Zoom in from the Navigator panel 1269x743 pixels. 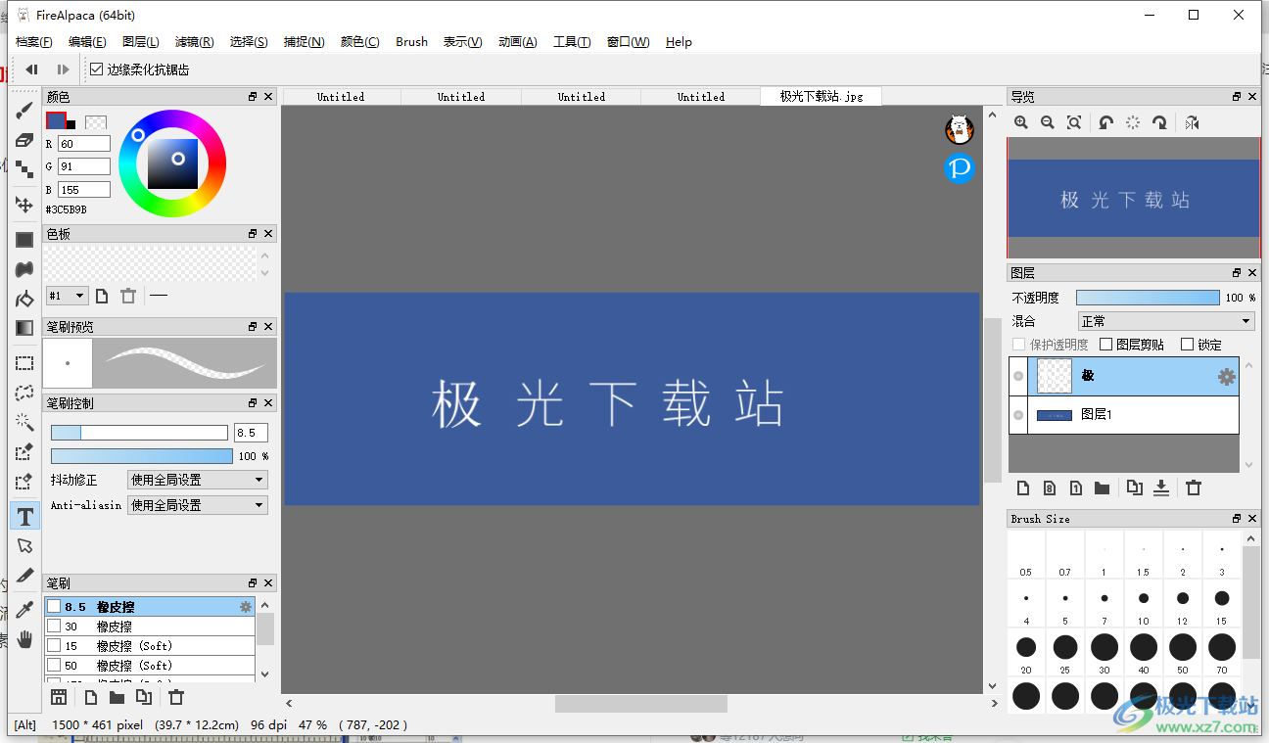(1021, 122)
